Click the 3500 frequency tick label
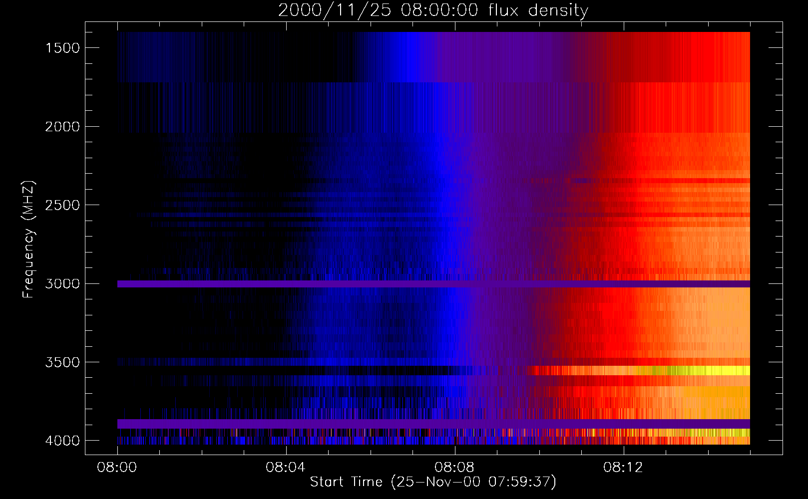808x499 pixels. point(62,362)
